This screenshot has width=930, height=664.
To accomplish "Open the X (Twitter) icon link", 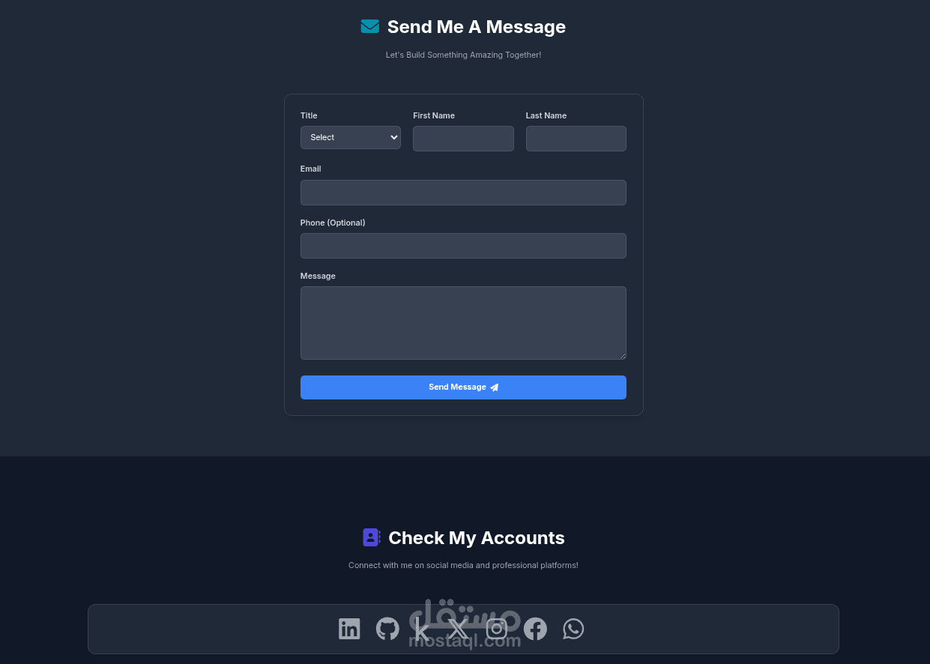I will 459,629.
